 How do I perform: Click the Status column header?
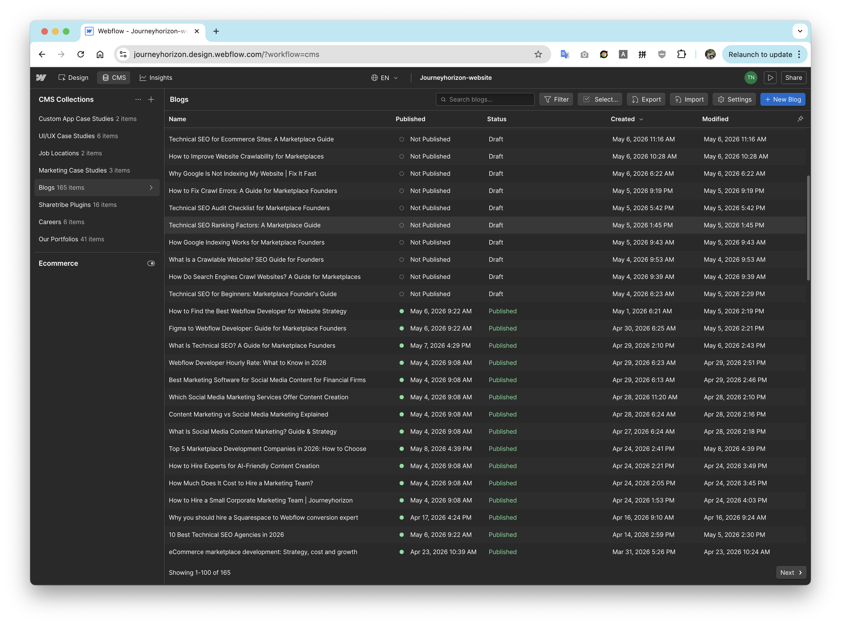496,119
